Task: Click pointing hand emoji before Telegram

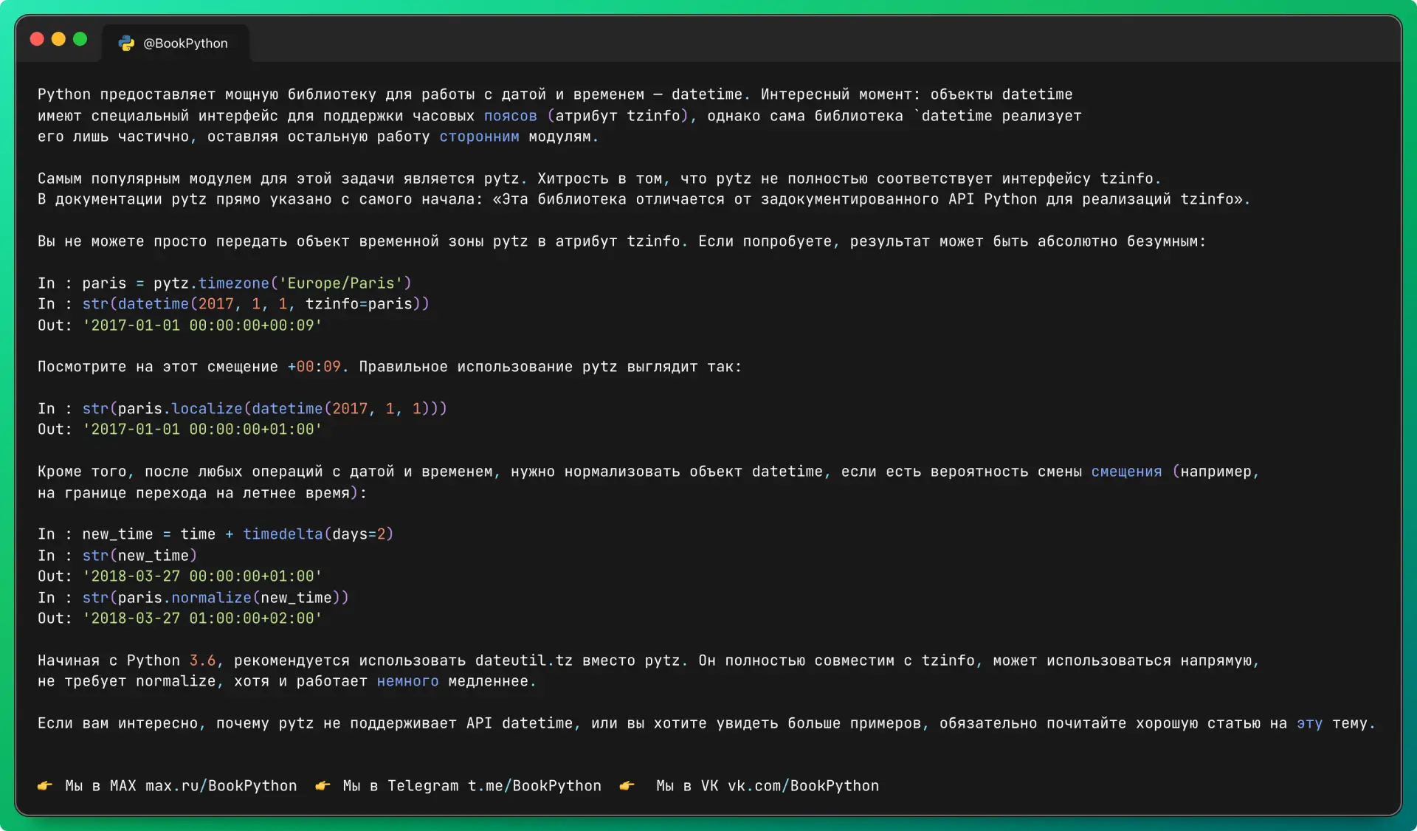Action: (323, 786)
